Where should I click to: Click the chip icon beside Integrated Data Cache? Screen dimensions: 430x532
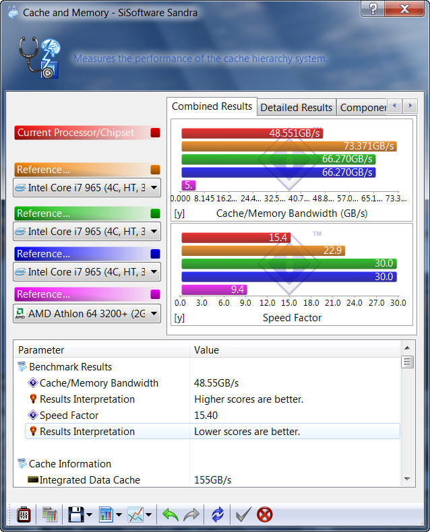coord(32,479)
